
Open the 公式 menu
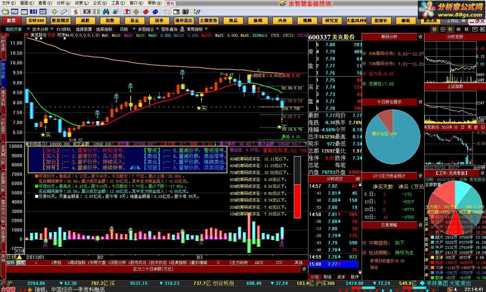pos(100,3)
